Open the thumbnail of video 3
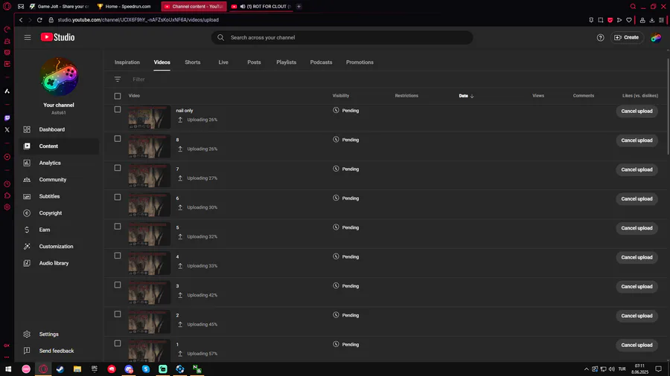Viewport: 670px width, 376px height. click(x=149, y=292)
